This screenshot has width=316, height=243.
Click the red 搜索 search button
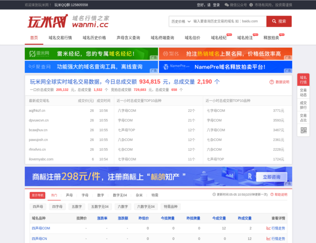point(279,21)
